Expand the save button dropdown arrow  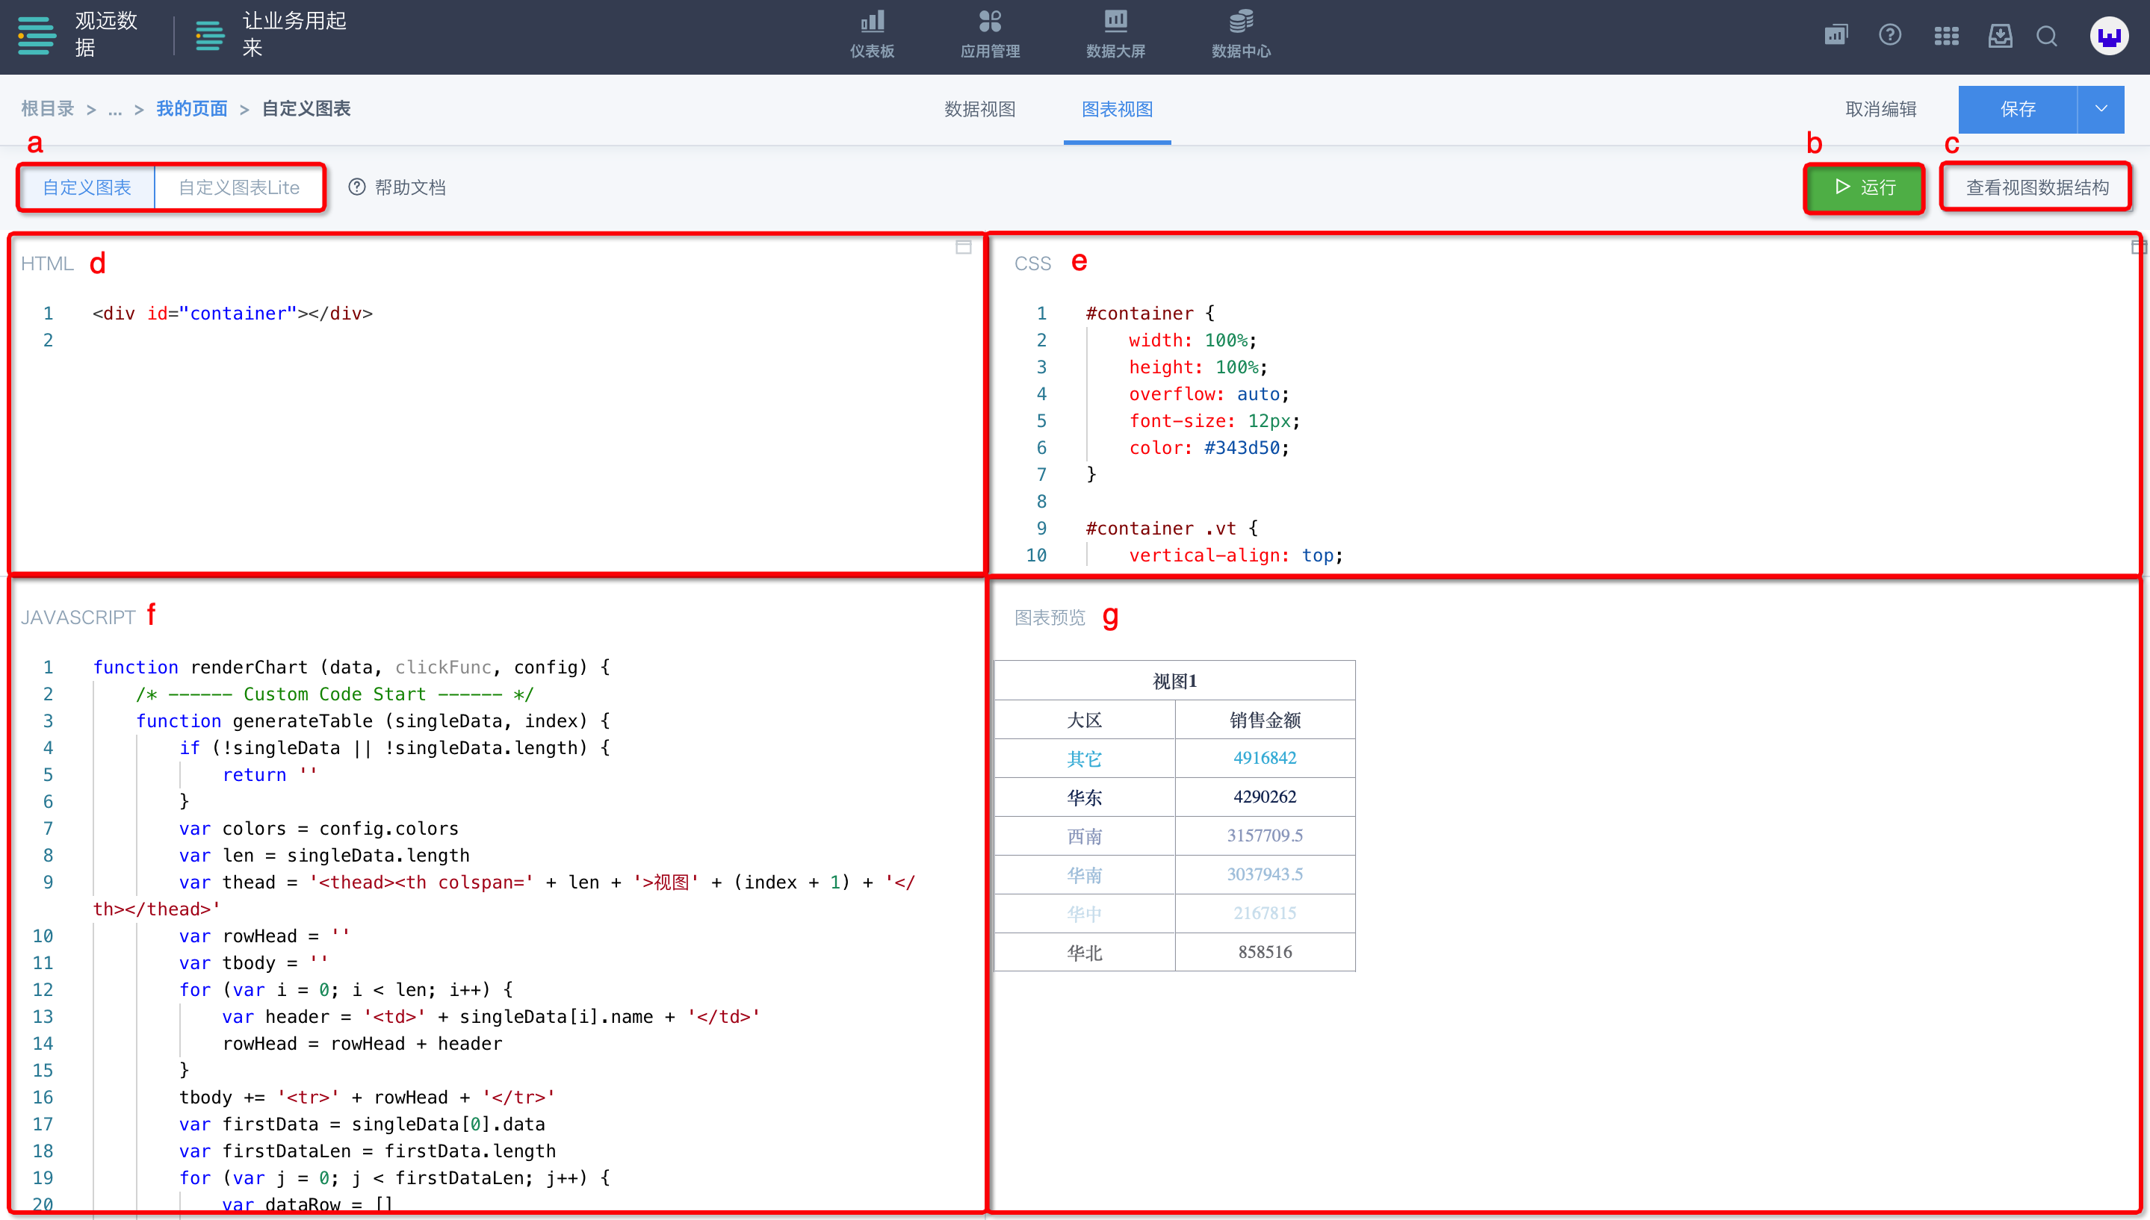coord(2101,109)
